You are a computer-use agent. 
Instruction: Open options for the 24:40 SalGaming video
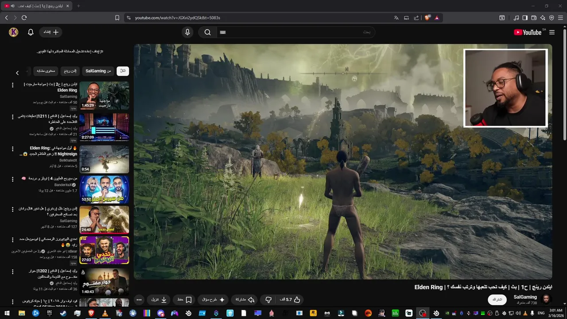[12, 209]
